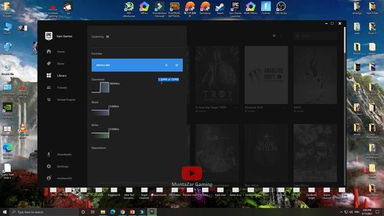Click the Operations heading
384x216 pixels.
[98, 148]
